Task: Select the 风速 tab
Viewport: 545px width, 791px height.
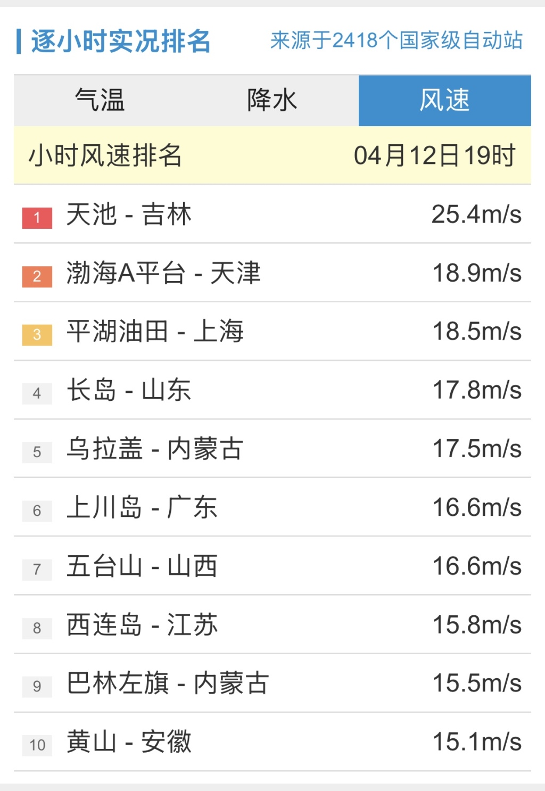Action: pos(445,101)
